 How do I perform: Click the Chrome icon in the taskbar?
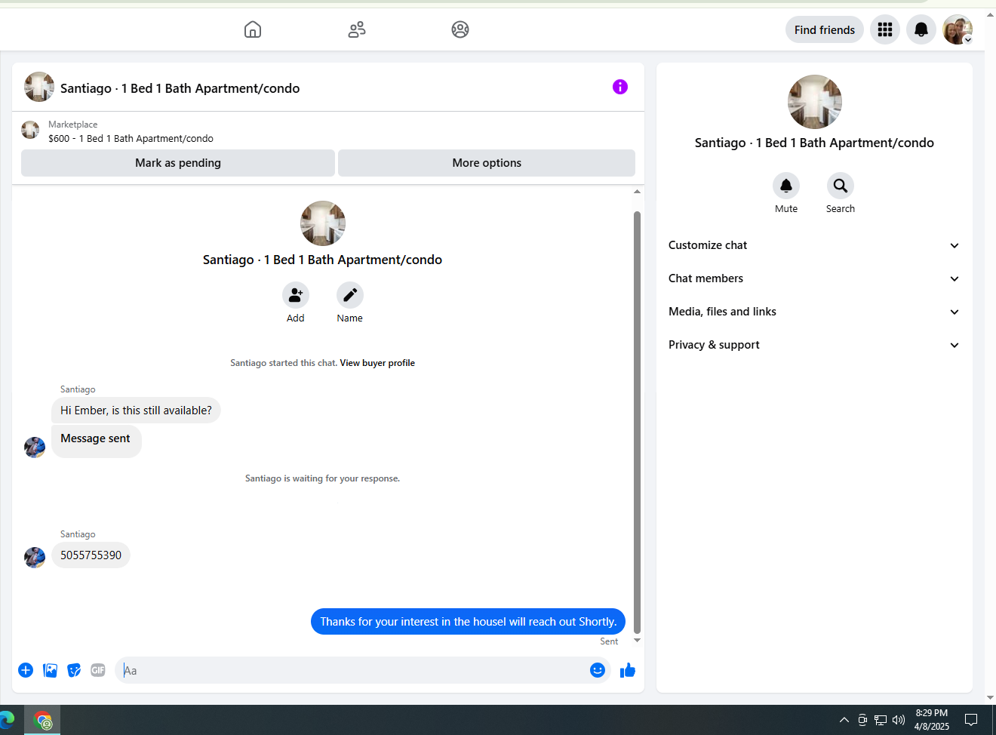43,721
